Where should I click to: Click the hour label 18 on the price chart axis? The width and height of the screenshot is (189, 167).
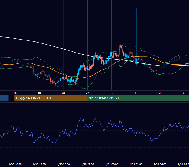pos(39,93)
